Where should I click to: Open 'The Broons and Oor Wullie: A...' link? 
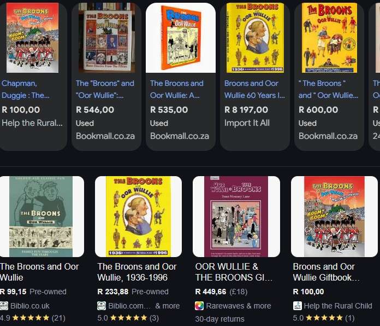(x=177, y=89)
